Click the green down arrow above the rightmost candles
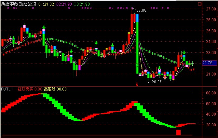 [x=184, y=52]
